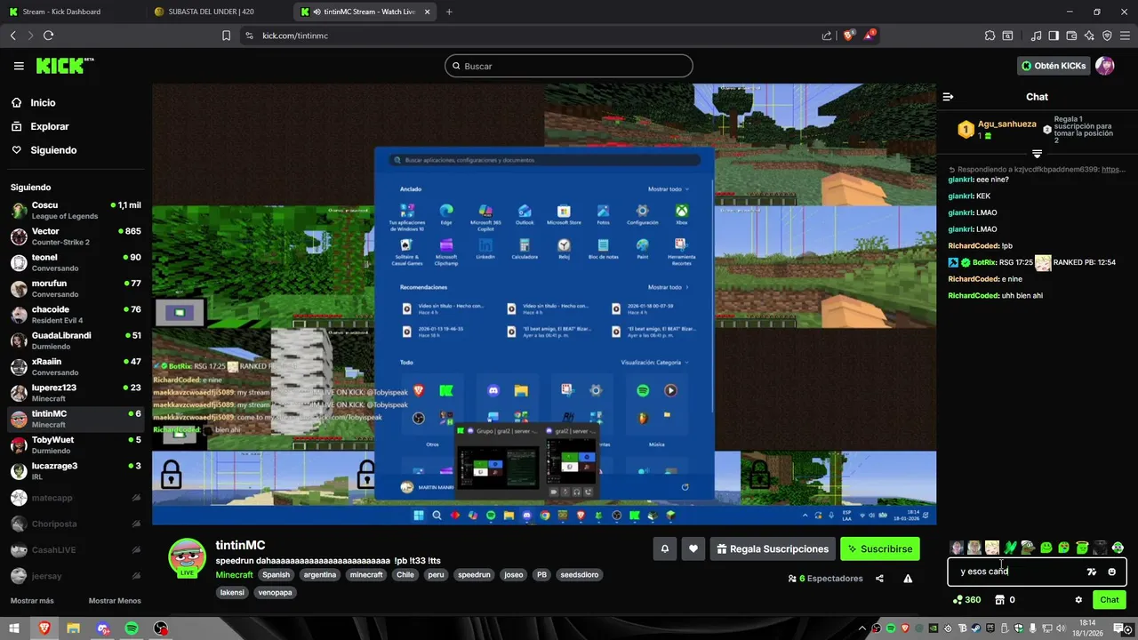Click Mostrar más in followed list

point(32,601)
